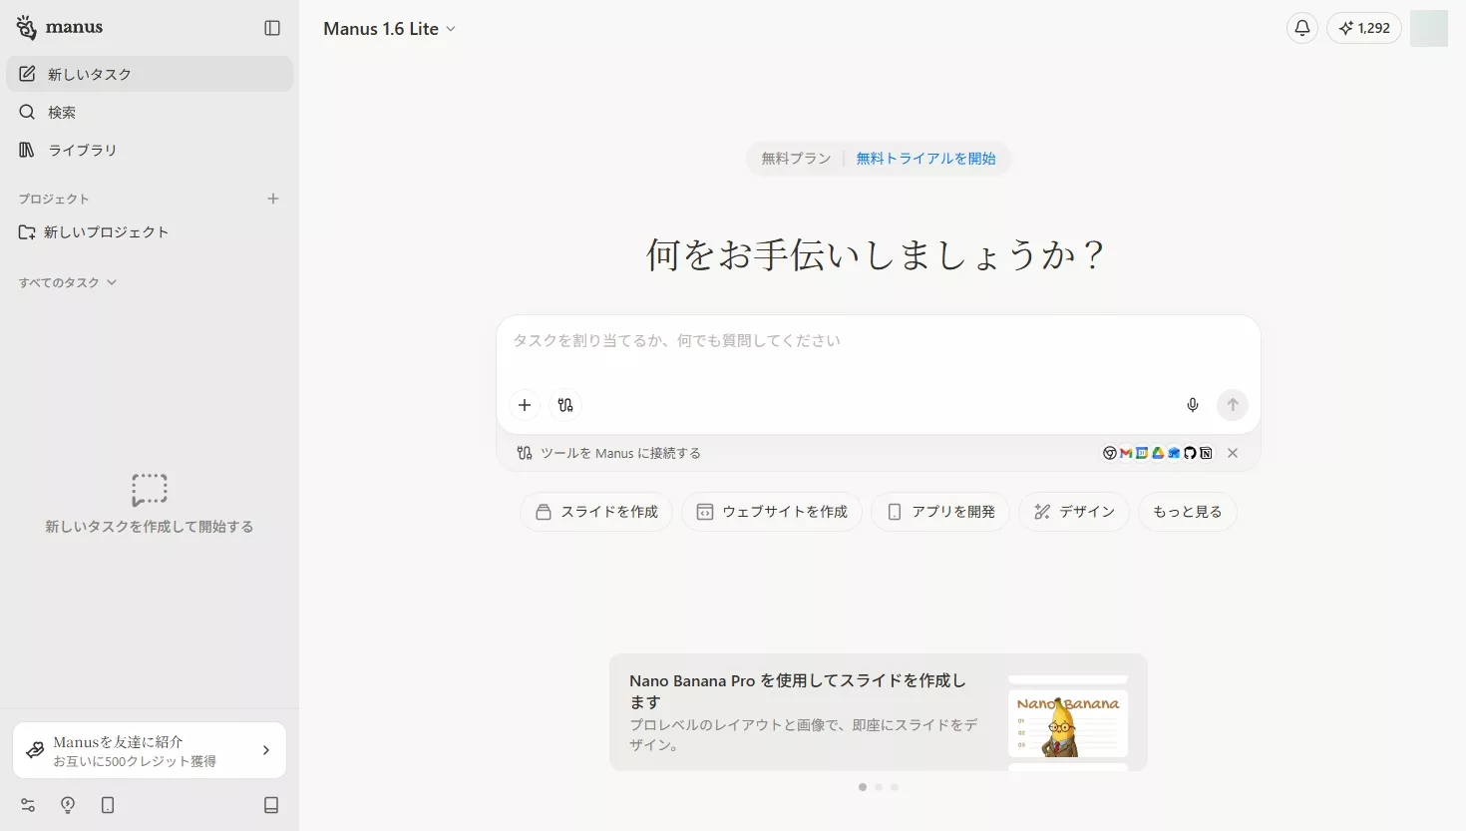Click the GitHub connector icon
This screenshot has width=1466, height=831.
(x=1189, y=452)
